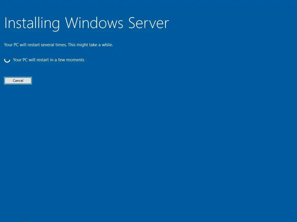Click the 'Your PC' words beside the spinner
Image resolution: width=297 pixels, height=222 pixels.
[20, 60]
